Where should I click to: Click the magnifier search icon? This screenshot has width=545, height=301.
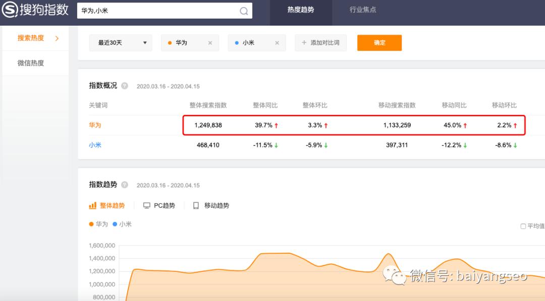[244, 11]
